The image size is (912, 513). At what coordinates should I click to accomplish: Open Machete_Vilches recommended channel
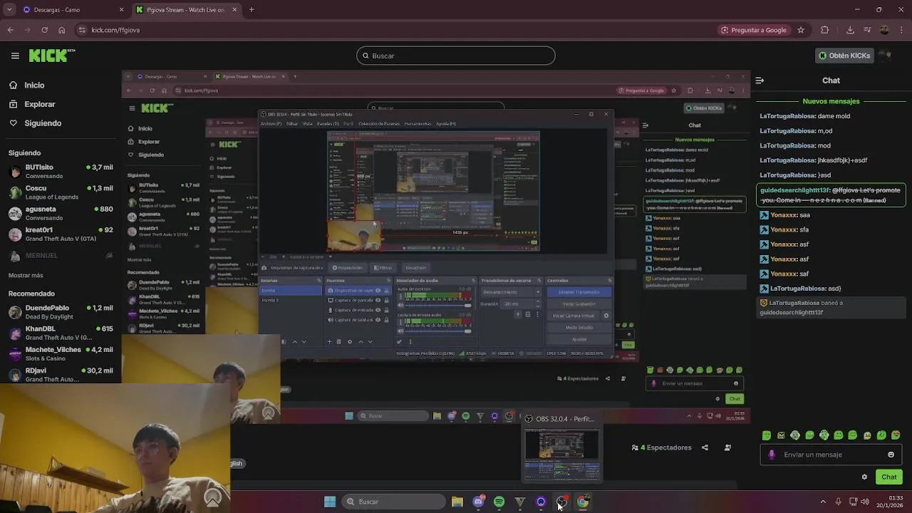61,354
